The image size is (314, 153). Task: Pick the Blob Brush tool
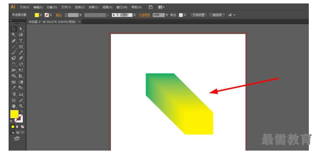tap(13, 58)
